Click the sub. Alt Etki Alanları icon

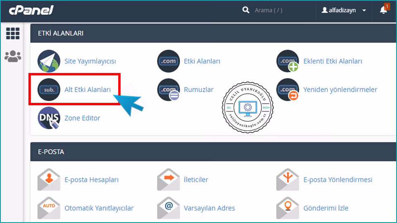click(x=49, y=90)
